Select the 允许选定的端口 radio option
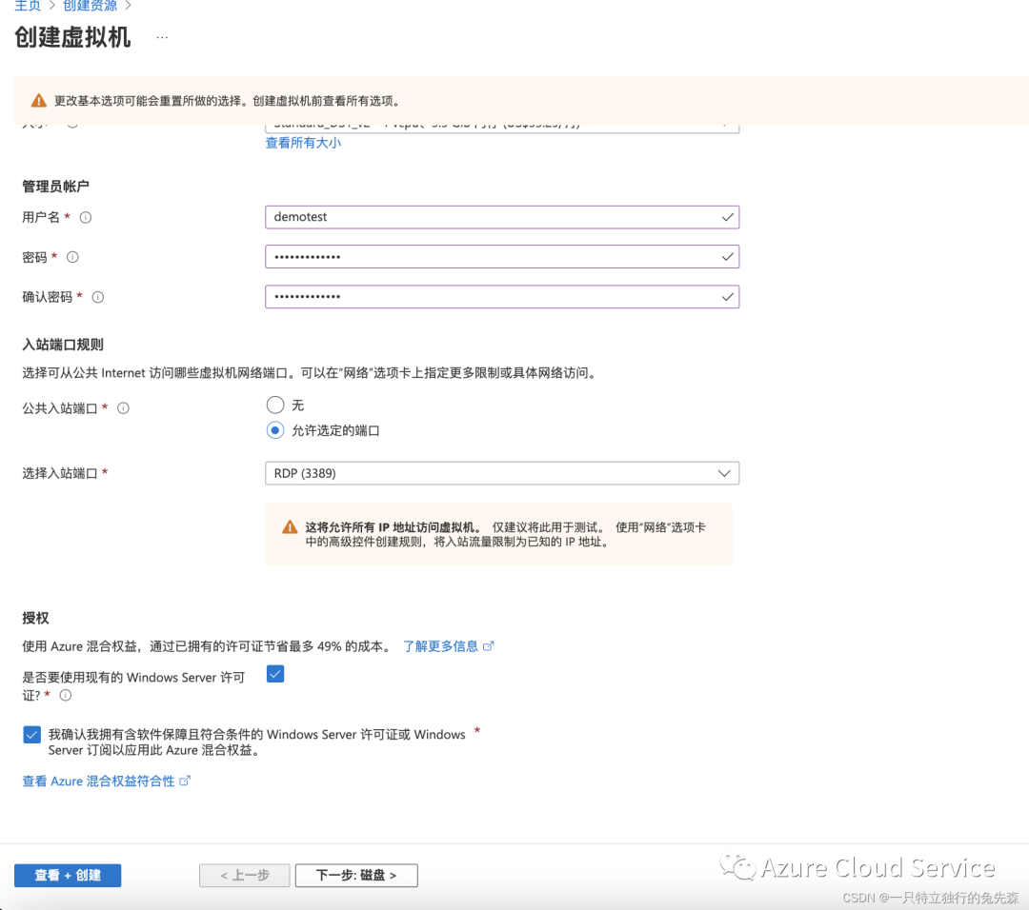This screenshot has width=1029, height=910. 275,430
